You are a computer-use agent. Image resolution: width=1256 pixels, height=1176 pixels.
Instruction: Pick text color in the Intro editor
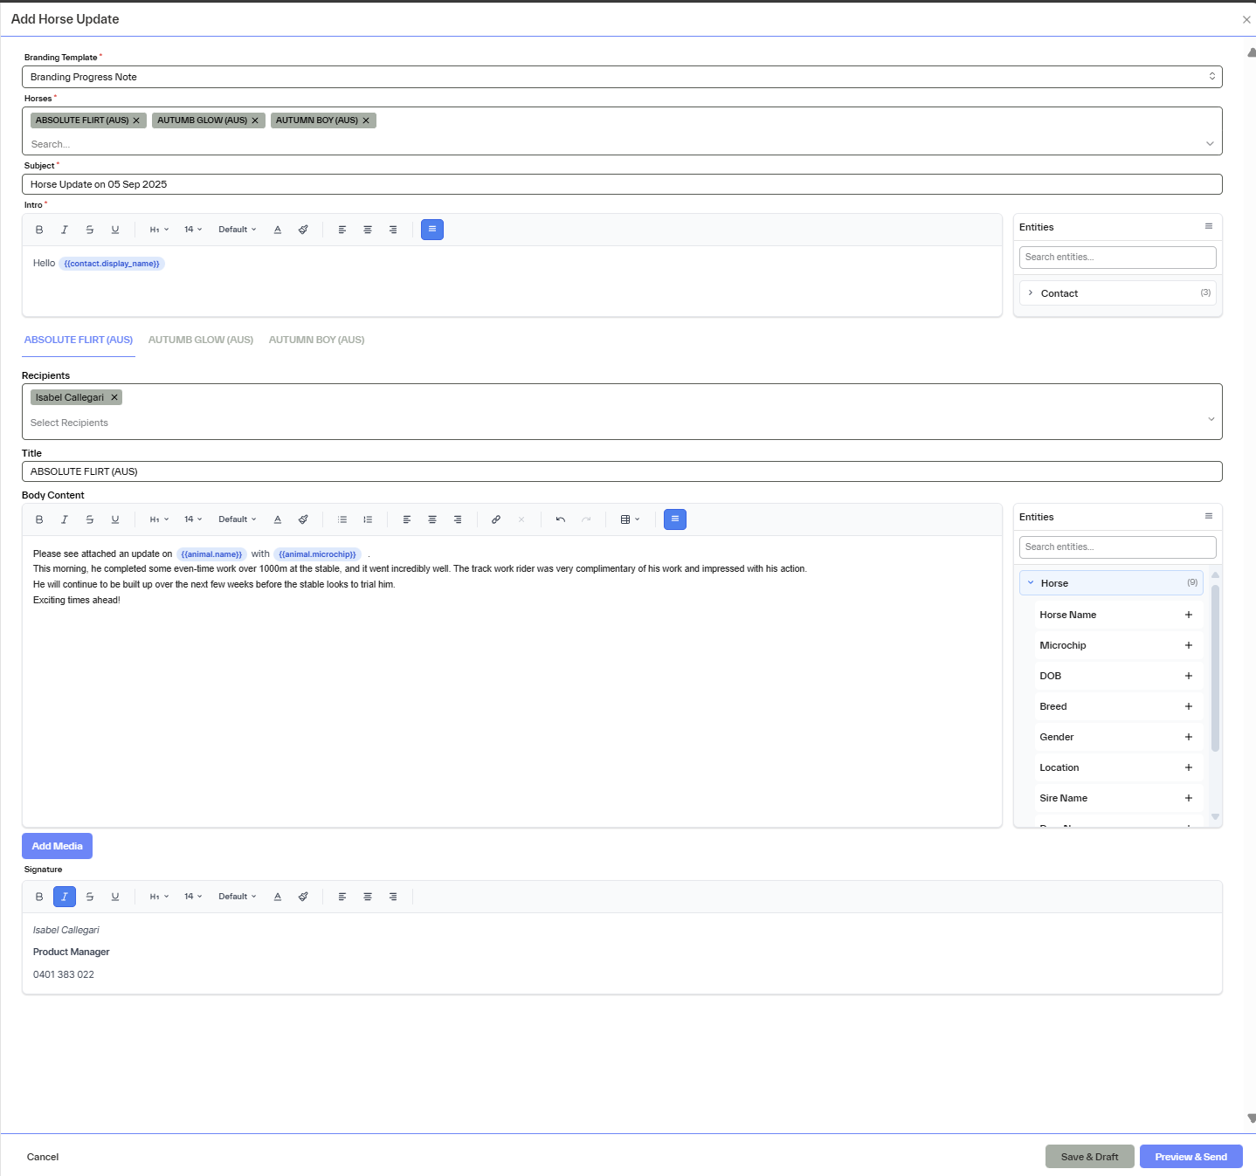coord(278,230)
